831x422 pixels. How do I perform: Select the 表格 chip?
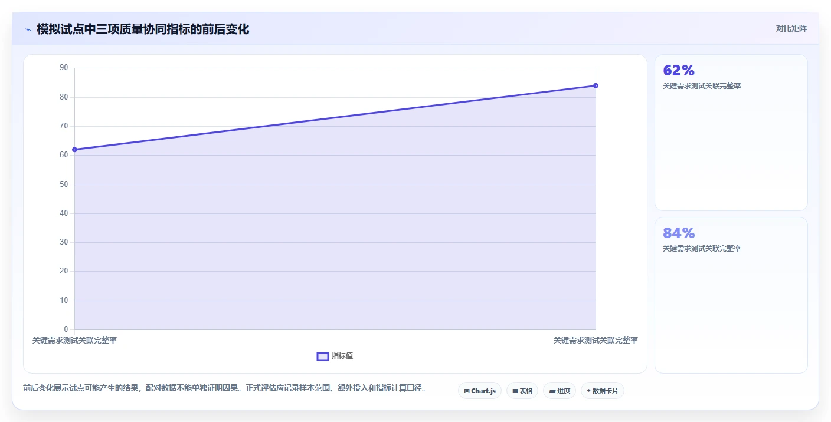point(522,391)
